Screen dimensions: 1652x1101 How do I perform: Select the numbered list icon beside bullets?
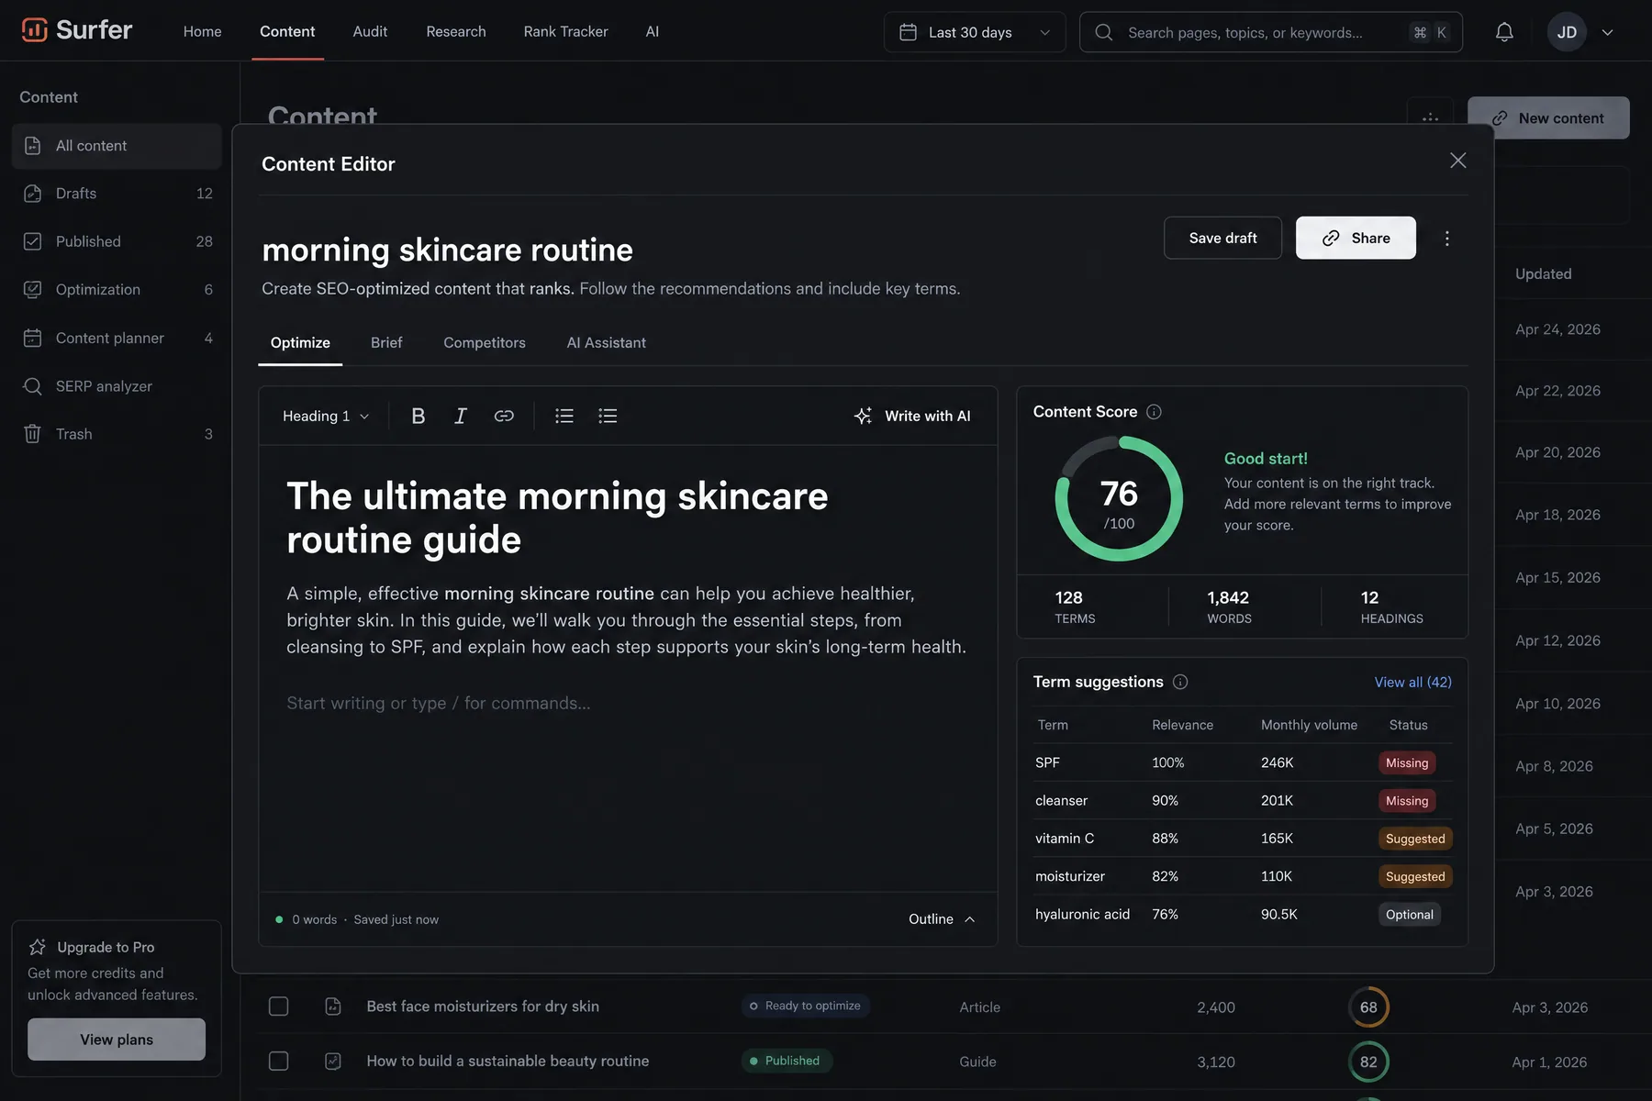click(608, 416)
